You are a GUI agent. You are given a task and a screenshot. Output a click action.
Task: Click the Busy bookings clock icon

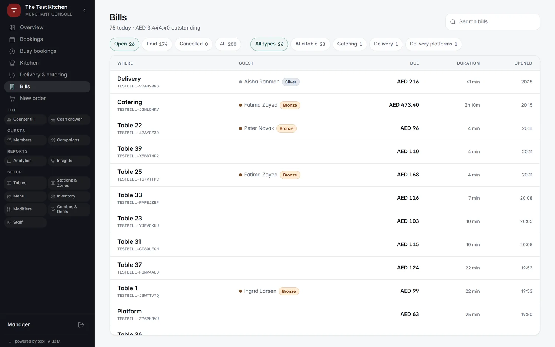(x=12, y=51)
